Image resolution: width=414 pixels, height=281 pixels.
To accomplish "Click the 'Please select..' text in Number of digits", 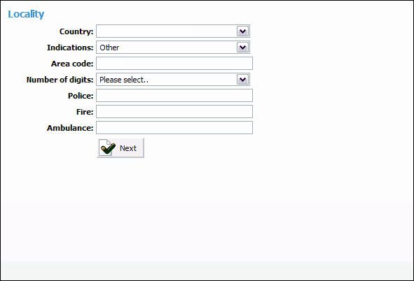I will pos(124,80).
